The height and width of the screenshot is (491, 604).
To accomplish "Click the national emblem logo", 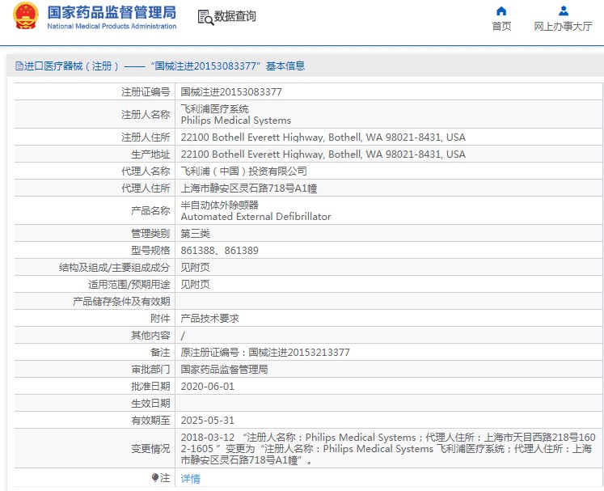I will [x=26, y=16].
